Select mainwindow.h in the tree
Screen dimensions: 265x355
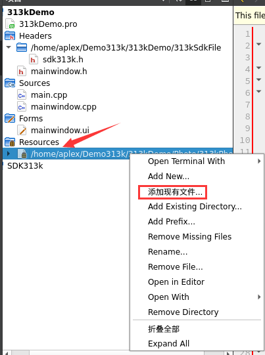[59, 72]
